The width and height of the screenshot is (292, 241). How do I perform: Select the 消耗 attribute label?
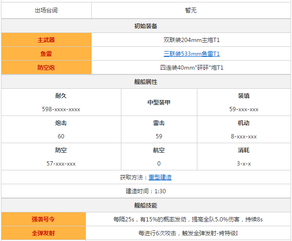click(x=243, y=150)
